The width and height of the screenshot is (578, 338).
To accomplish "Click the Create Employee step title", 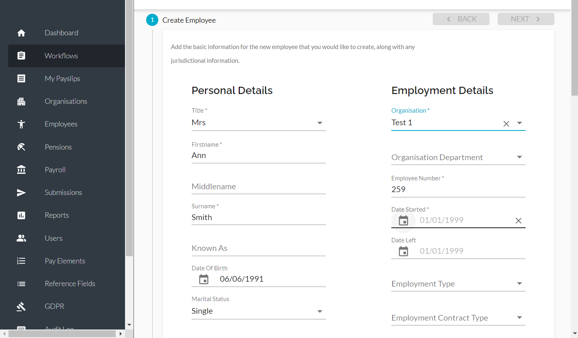I will tap(189, 20).
